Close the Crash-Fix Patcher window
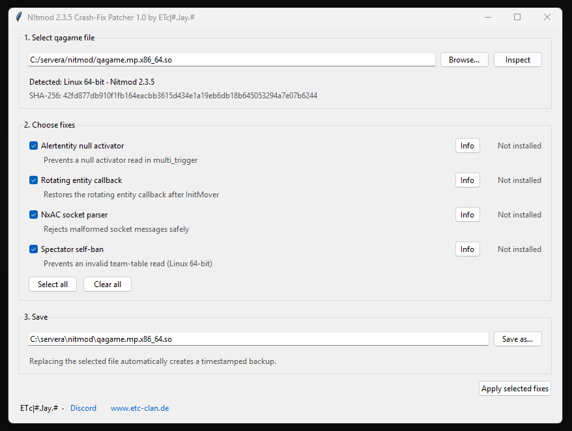Screen dimensions: 572x431 pos(547,17)
